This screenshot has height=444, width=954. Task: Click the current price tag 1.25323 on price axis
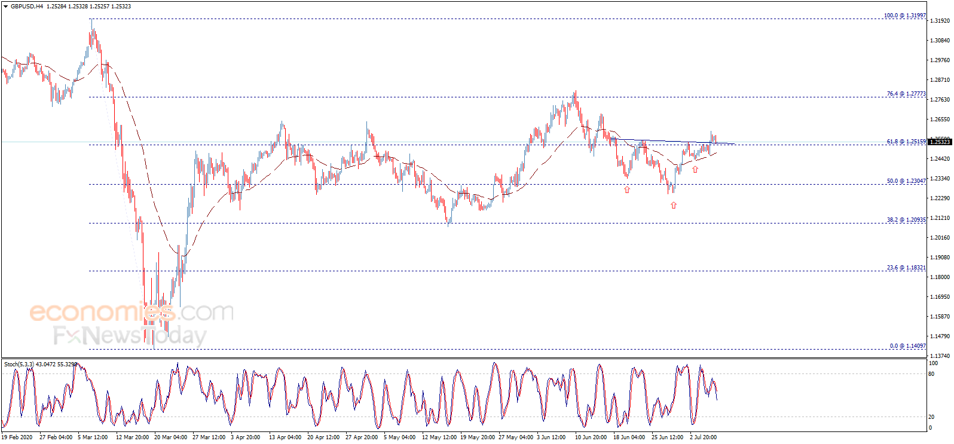click(x=940, y=142)
